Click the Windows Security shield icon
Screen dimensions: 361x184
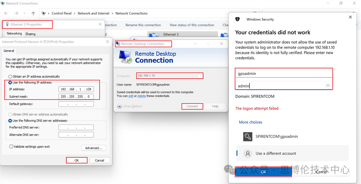(237, 19)
